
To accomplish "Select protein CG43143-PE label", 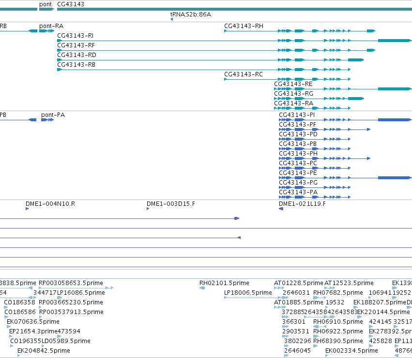I will (298, 173).
